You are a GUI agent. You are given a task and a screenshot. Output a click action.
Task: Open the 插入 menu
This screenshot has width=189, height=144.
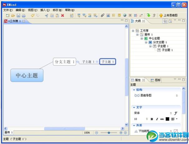[45, 10]
